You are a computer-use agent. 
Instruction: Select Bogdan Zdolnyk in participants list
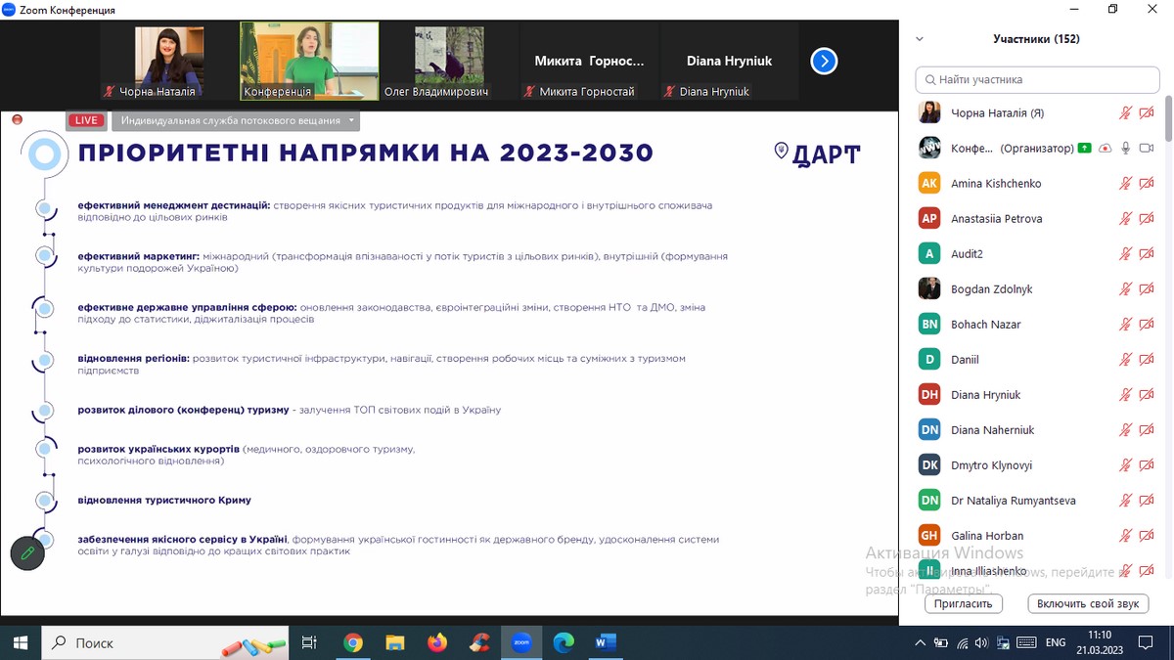click(x=991, y=289)
